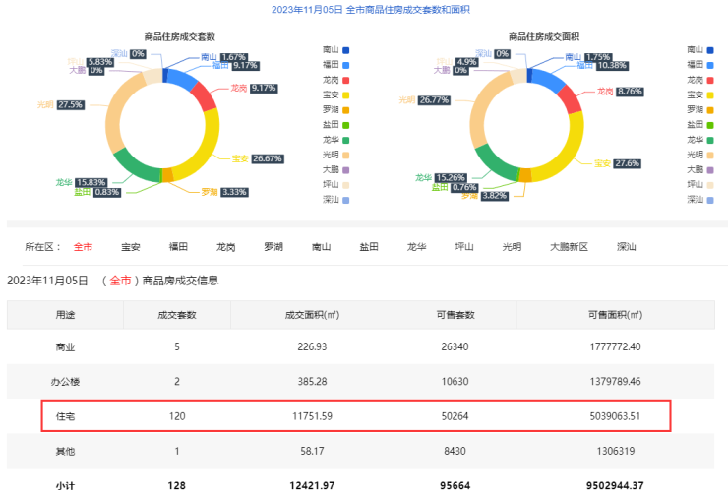This screenshot has width=728, height=503.
Task: Select 大鹏新区 district filter
Action: click(x=569, y=247)
